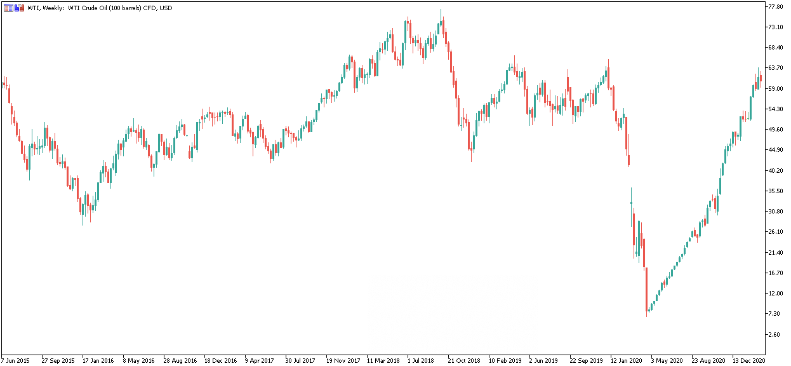Select the 13 Dec 2020 date label
The height and width of the screenshot is (366, 791).
(x=750, y=360)
